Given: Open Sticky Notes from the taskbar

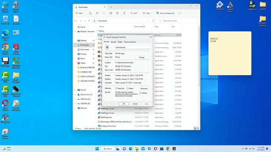Looking at the screenshot, I should coord(174,149).
